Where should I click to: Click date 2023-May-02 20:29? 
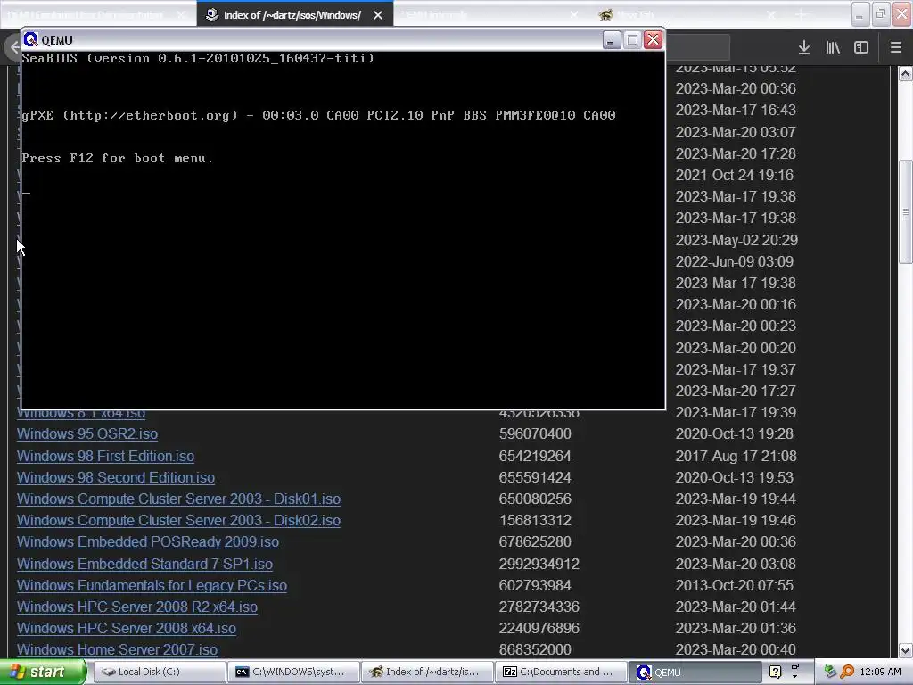[736, 240]
